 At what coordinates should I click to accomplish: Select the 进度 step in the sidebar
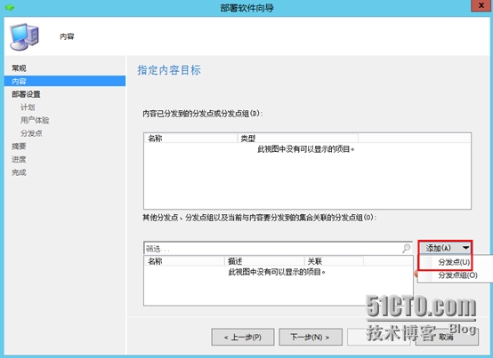tap(19, 159)
